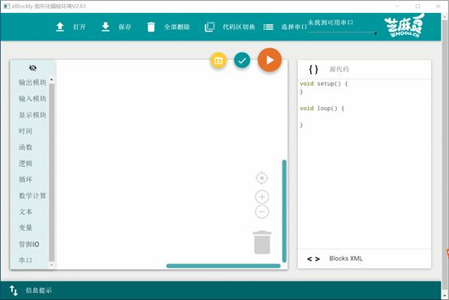This screenshot has height=300, width=449.
Task: Open the 输入模块 category
Action: [x=32, y=99]
